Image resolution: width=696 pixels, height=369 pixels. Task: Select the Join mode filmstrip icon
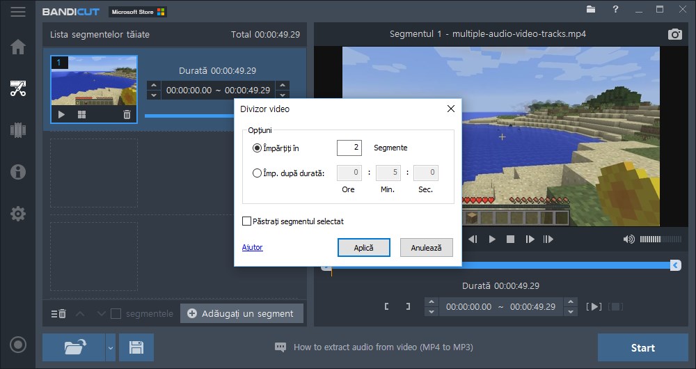[x=18, y=130]
